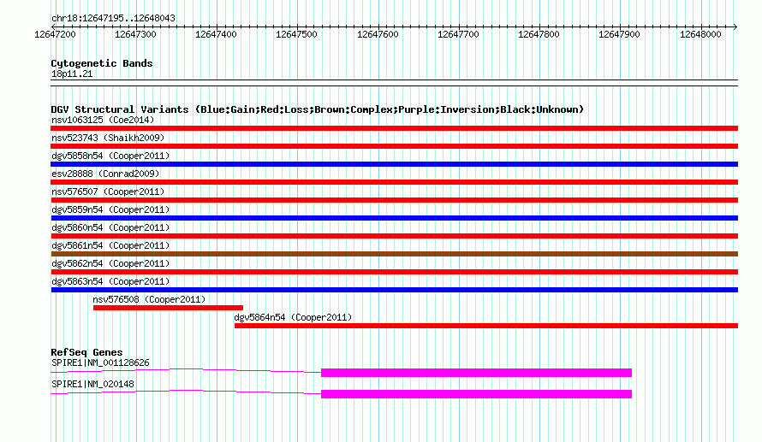Click the dgv5860n54 red loss bar

pyautogui.click(x=394, y=236)
